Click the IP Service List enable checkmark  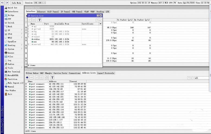[x=30, y=20]
